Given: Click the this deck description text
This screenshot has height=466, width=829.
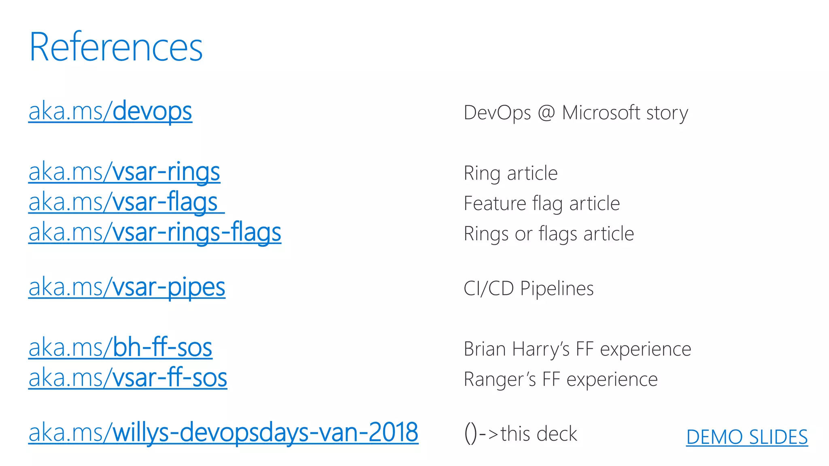Looking at the screenshot, I should (538, 434).
